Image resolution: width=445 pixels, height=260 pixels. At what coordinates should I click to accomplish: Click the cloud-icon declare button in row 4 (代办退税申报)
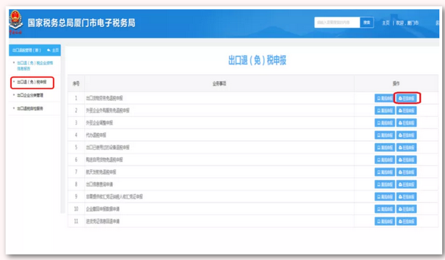[x=406, y=135]
